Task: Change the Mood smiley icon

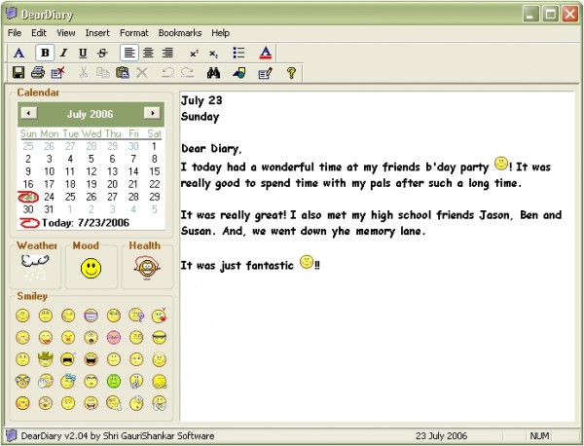Action: coord(91,268)
